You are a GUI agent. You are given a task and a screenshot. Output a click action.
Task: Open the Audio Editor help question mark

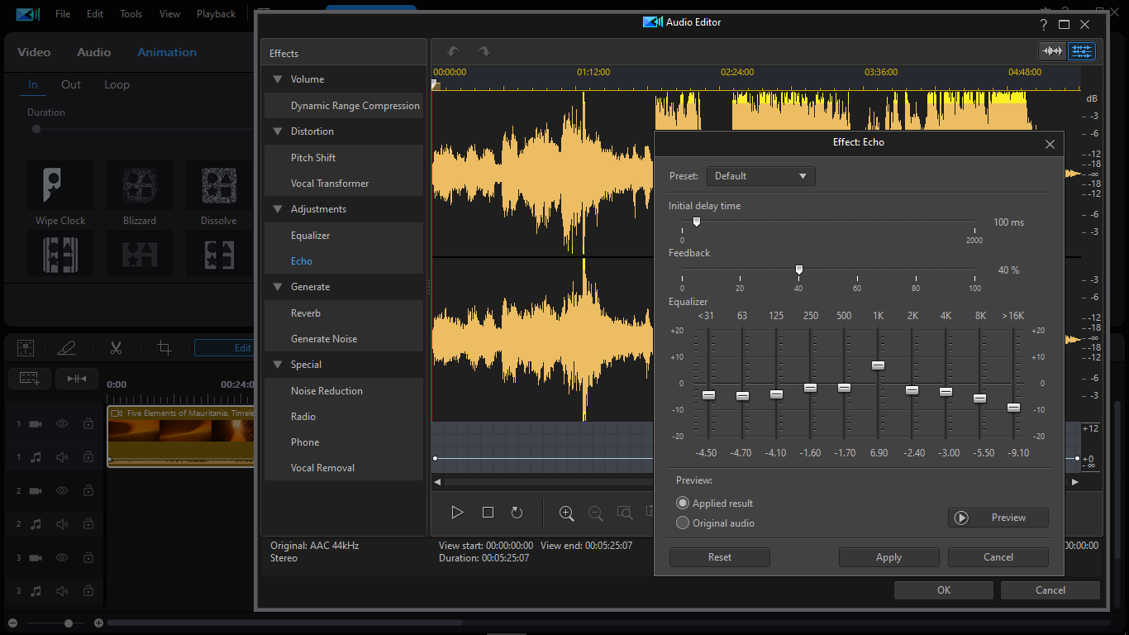[1043, 25]
